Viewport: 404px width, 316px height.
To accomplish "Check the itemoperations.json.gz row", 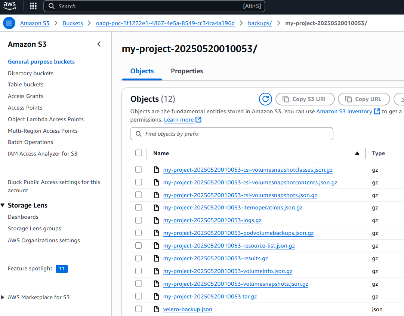I will click(x=139, y=208).
